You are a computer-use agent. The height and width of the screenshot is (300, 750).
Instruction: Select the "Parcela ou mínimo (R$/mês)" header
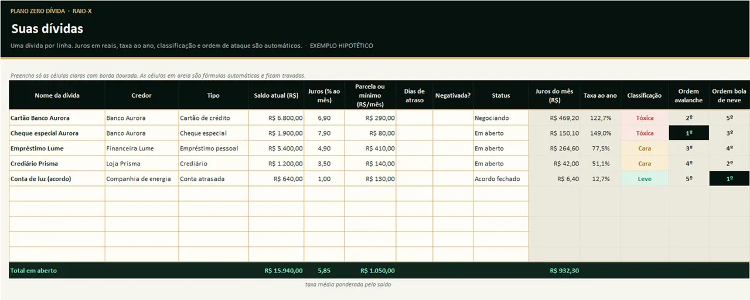click(370, 95)
